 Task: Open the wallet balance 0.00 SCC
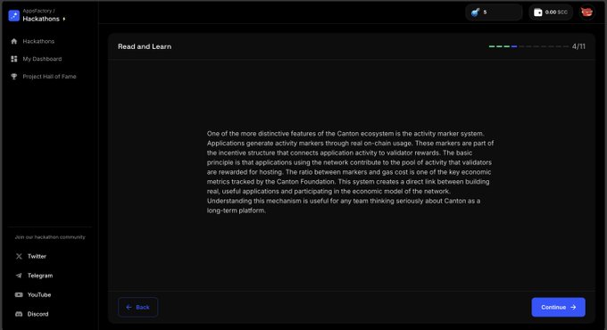(x=551, y=12)
